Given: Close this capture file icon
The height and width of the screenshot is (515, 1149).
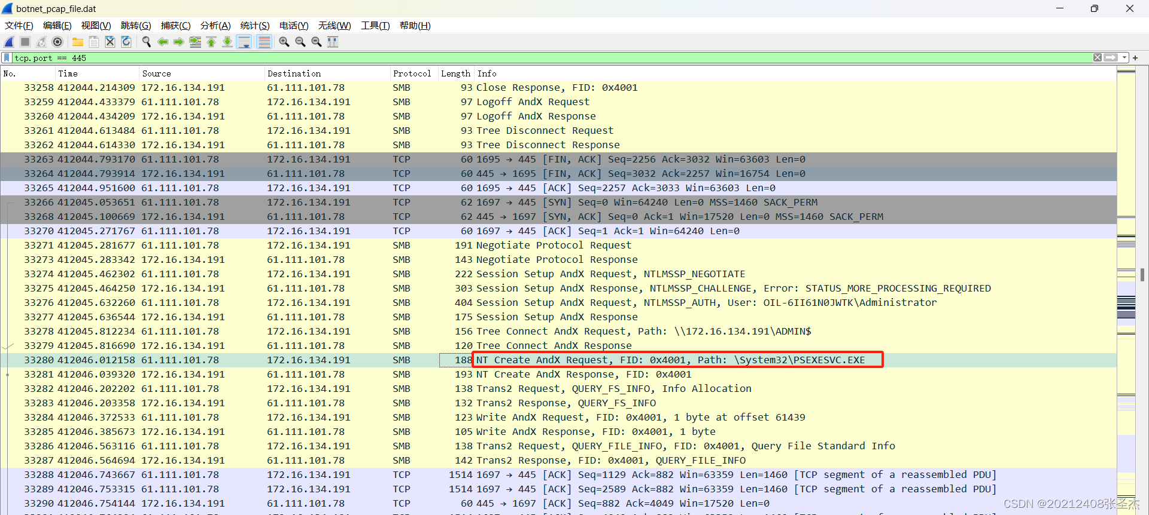Looking at the screenshot, I should tap(110, 42).
